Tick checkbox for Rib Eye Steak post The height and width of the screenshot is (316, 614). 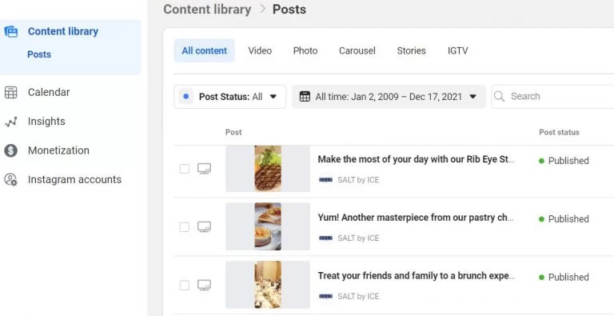click(x=185, y=169)
